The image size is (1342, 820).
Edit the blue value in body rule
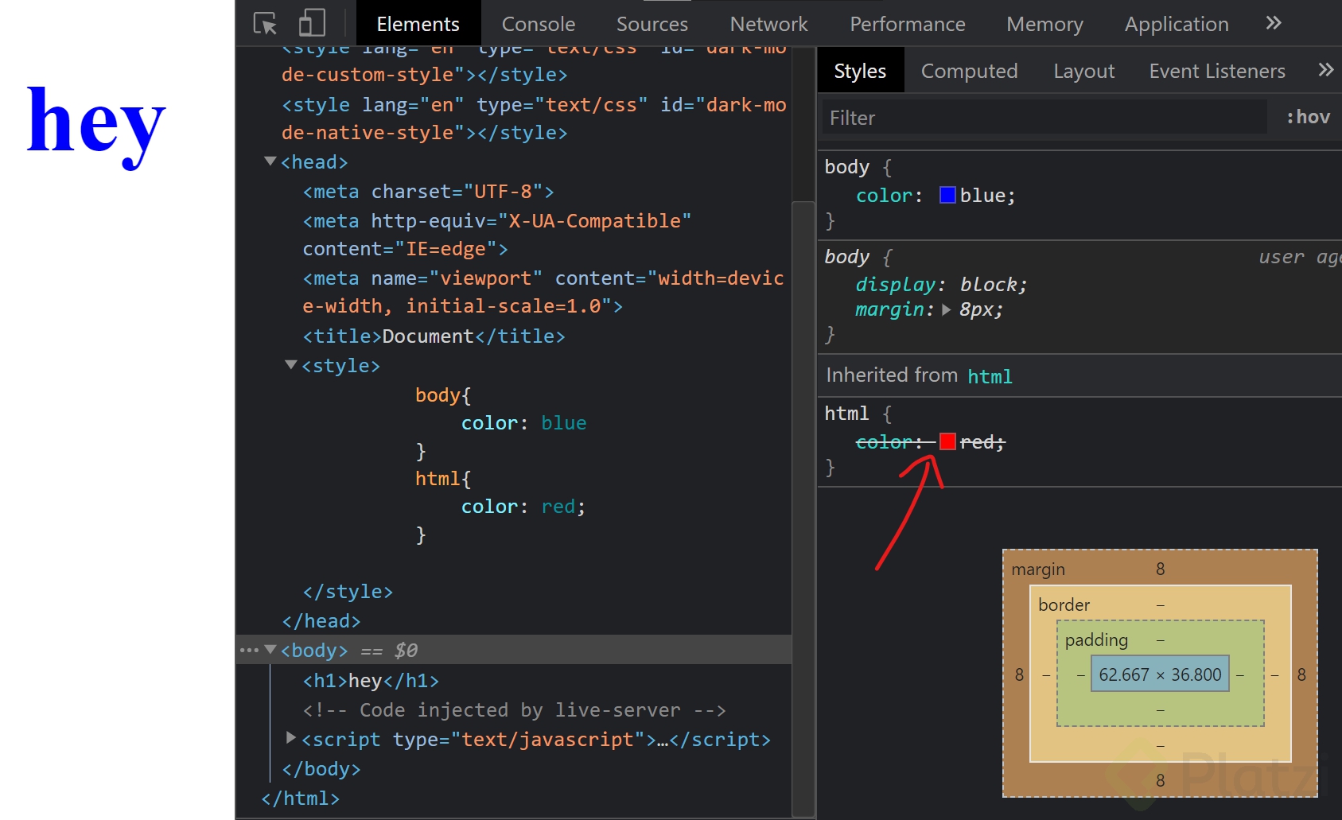tap(982, 196)
